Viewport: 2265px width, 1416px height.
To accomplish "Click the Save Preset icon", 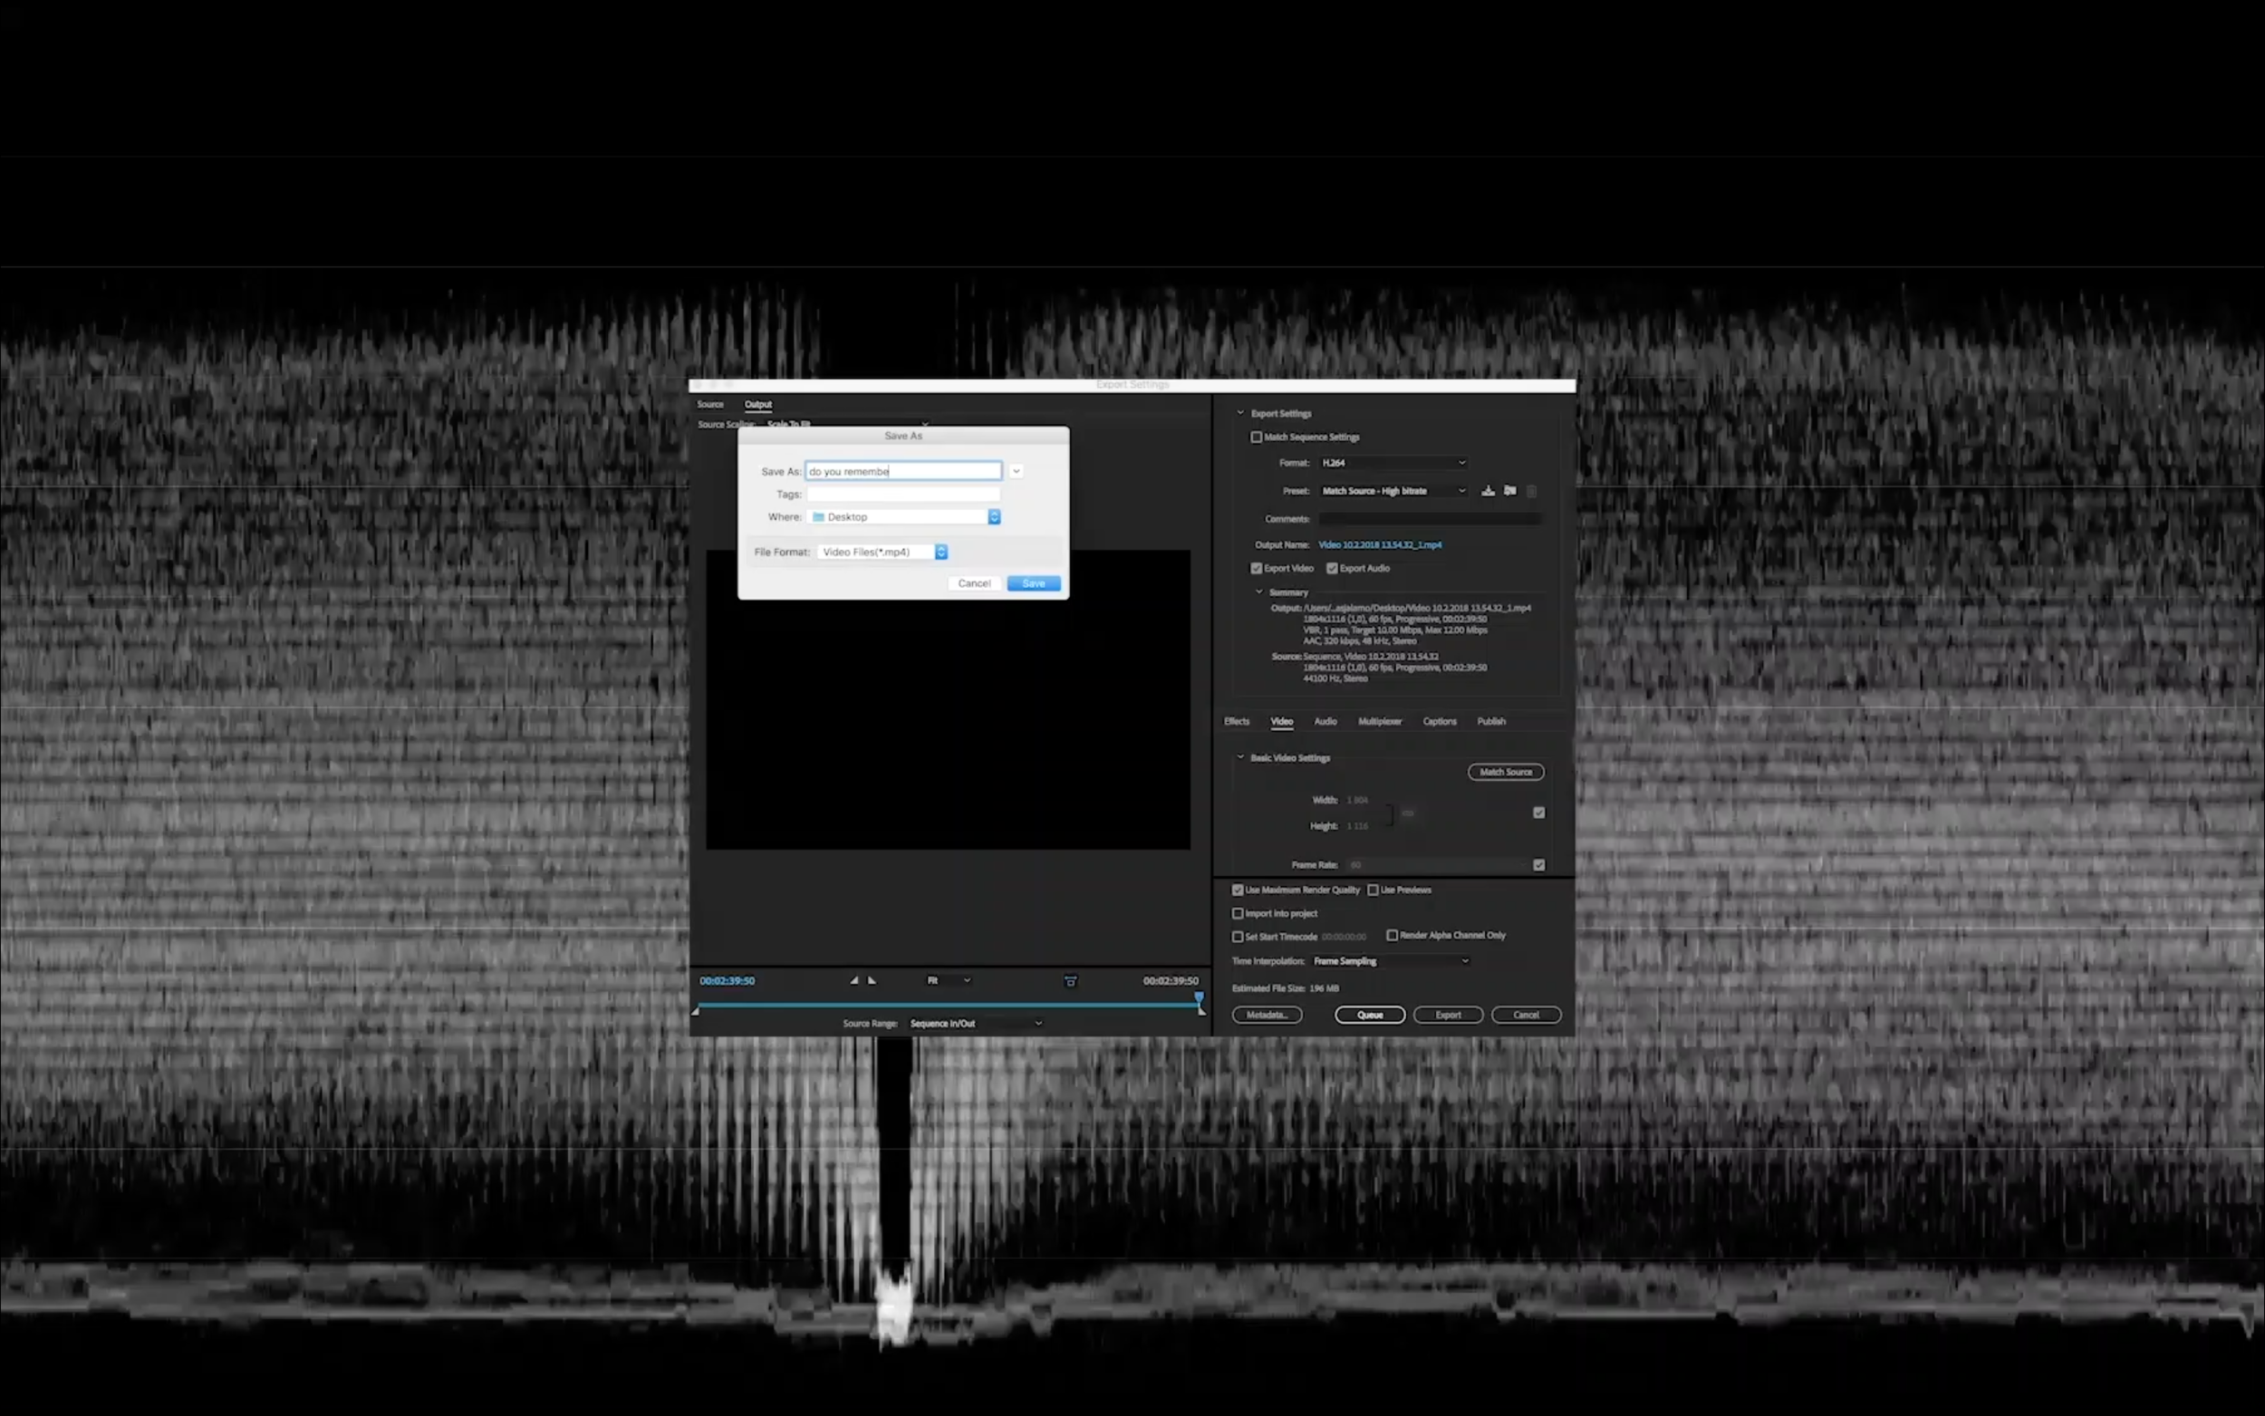I will [1488, 491].
